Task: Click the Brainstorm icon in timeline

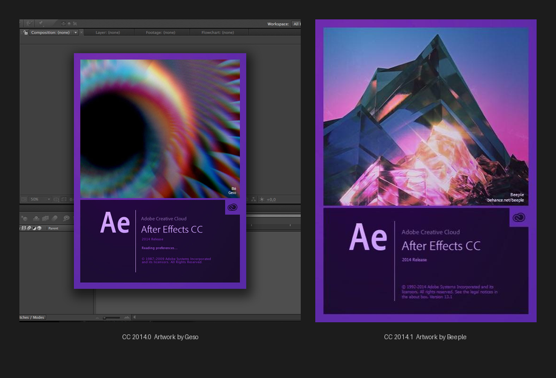Action: [x=66, y=219]
